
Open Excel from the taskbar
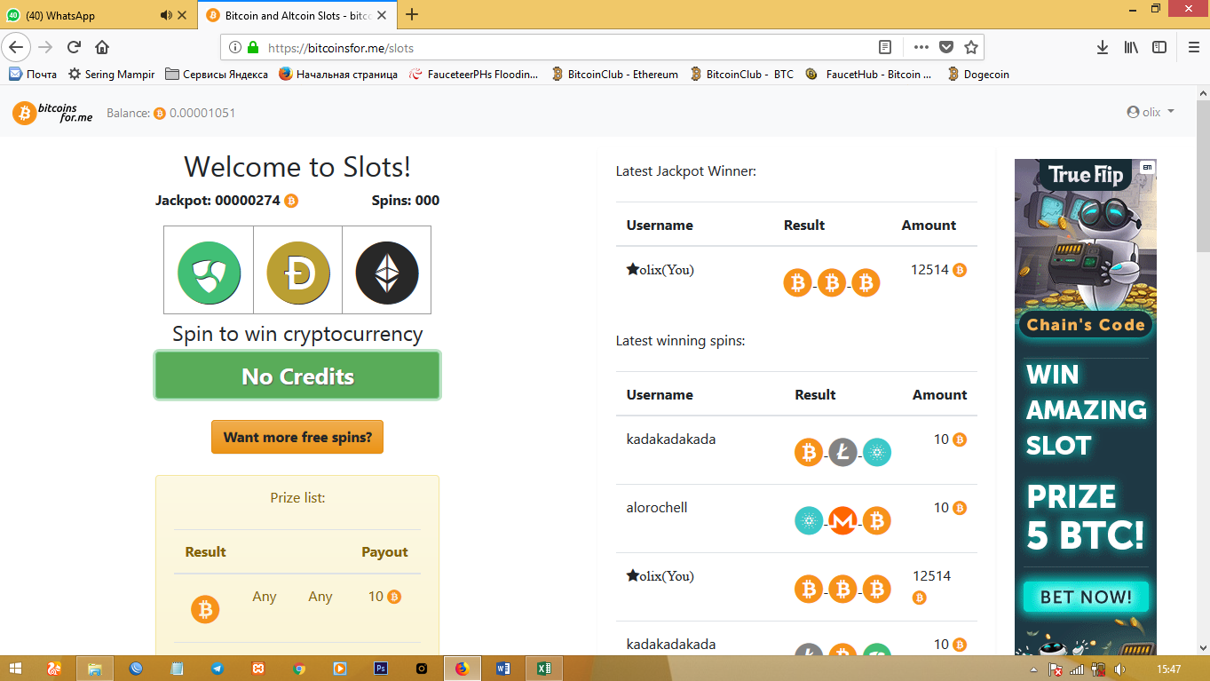point(544,669)
